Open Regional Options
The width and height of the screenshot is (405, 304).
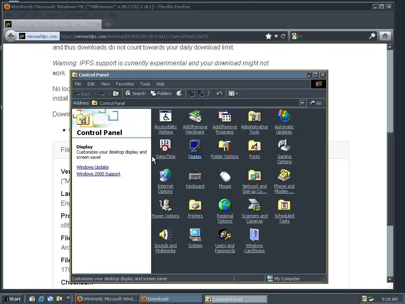pyautogui.click(x=225, y=211)
